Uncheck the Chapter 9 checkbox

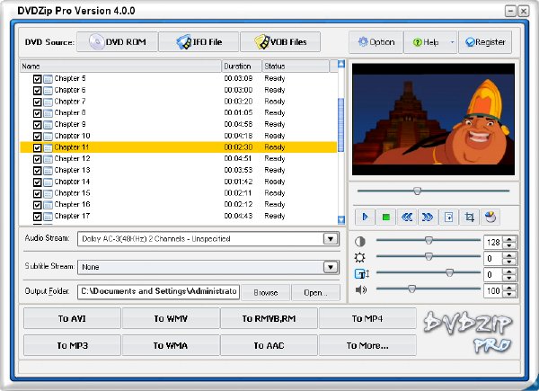(x=37, y=124)
